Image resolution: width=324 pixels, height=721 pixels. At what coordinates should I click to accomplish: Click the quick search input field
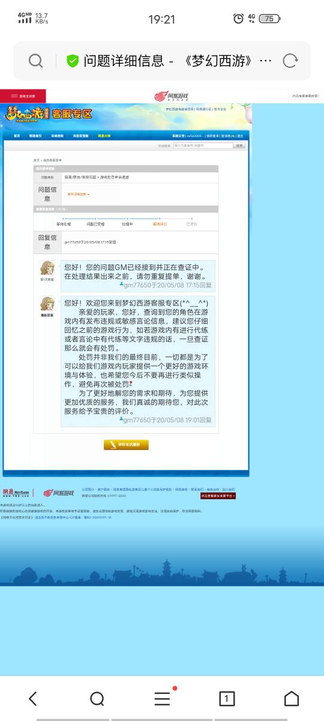pyautogui.click(x=202, y=145)
